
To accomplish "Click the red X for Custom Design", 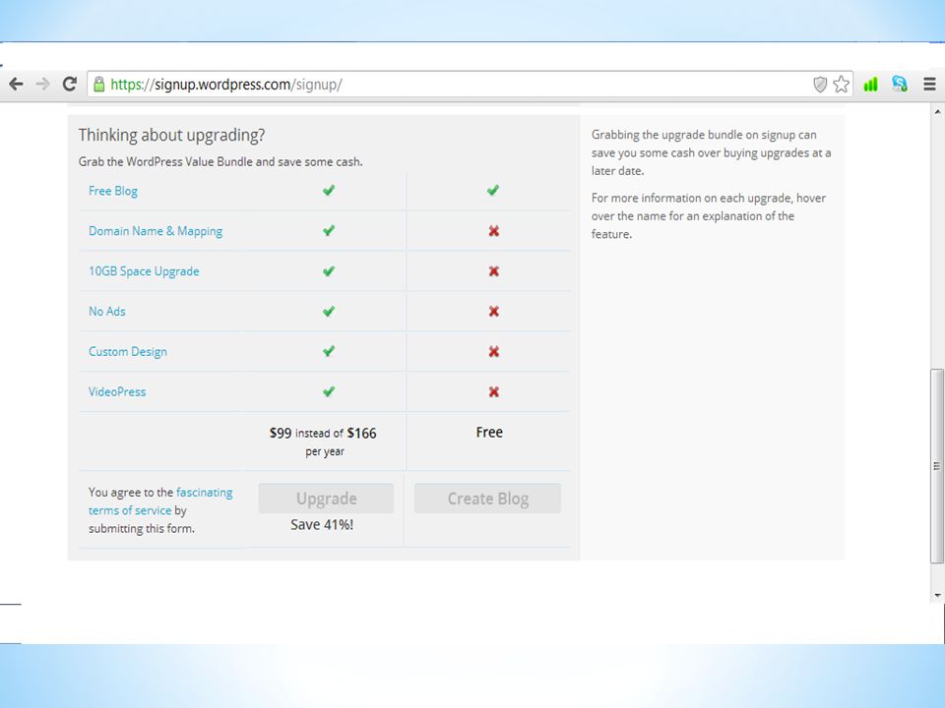I will [493, 352].
